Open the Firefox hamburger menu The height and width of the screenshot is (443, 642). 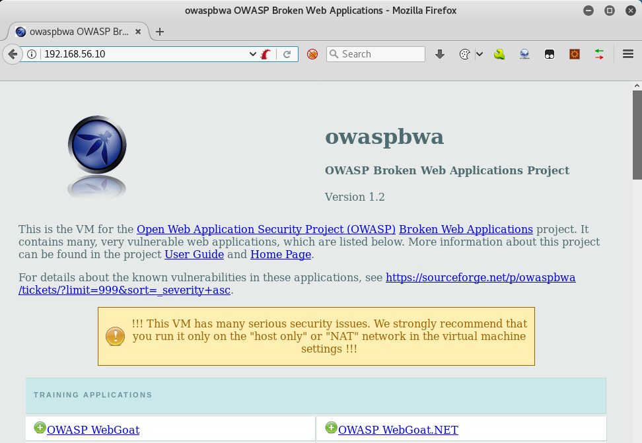(628, 54)
